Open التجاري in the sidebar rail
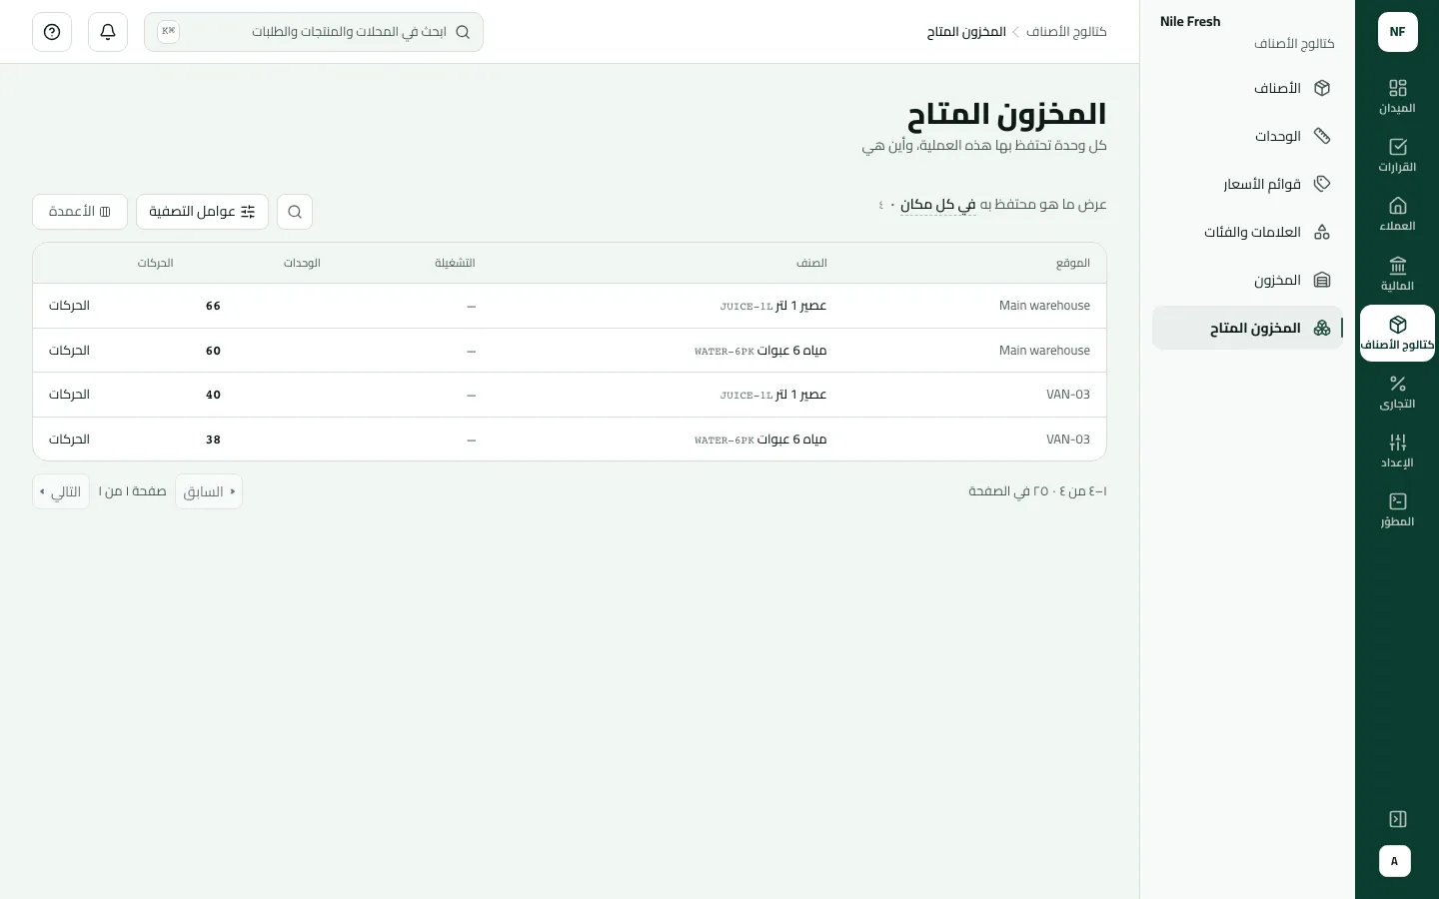 point(1397,392)
